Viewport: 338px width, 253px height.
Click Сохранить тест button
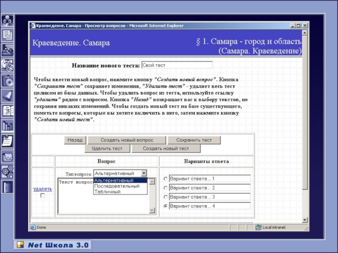point(194,140)
